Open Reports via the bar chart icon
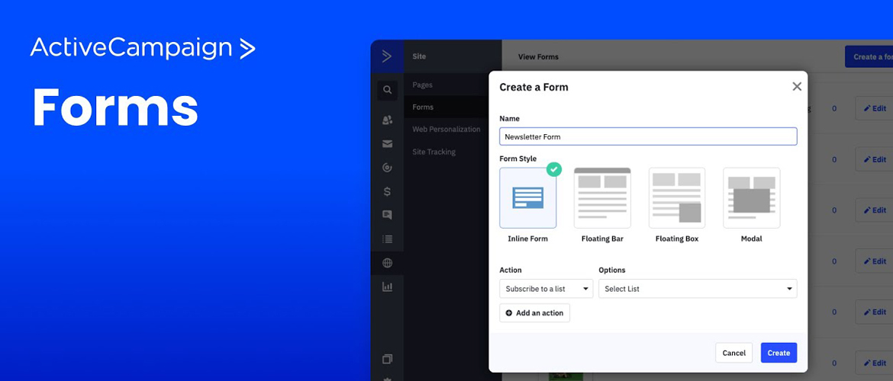This screenshot has width=893, height=381. point(387,287)
